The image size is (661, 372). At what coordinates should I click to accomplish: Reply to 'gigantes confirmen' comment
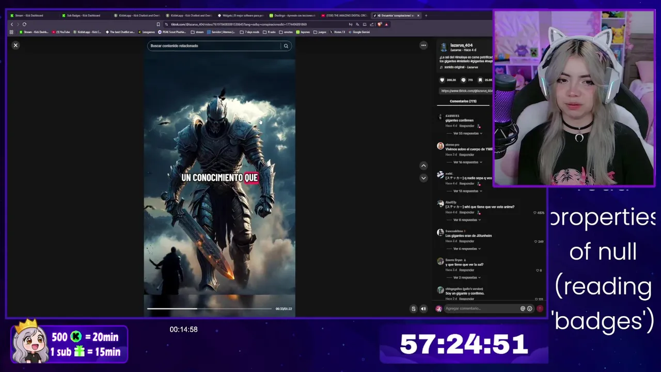[x=467, y=126]
